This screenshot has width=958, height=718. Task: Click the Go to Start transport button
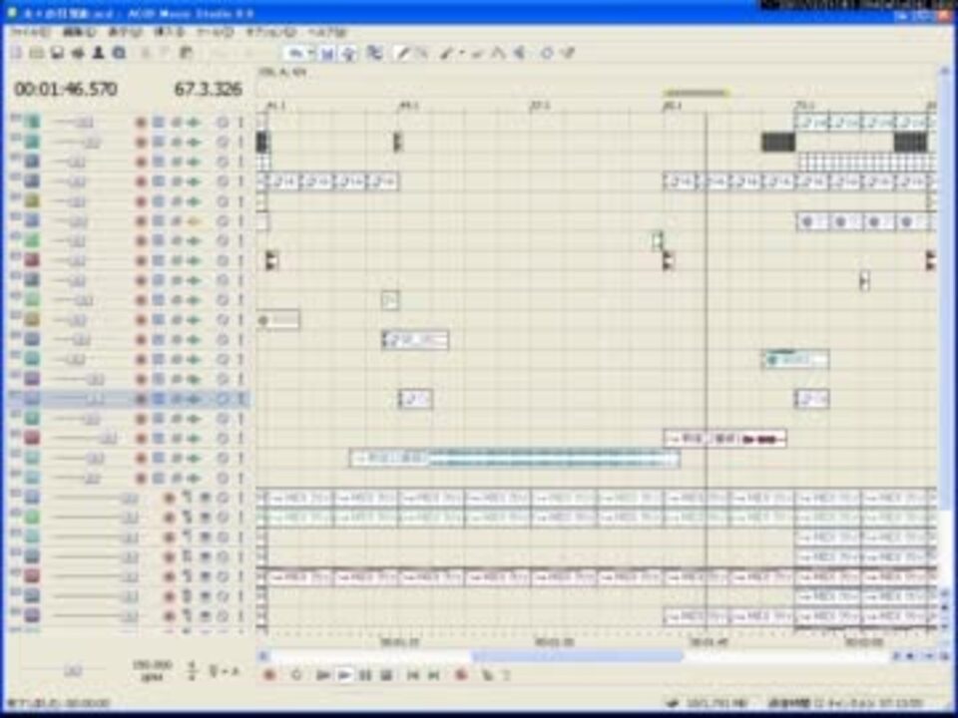tap(413, 675)
